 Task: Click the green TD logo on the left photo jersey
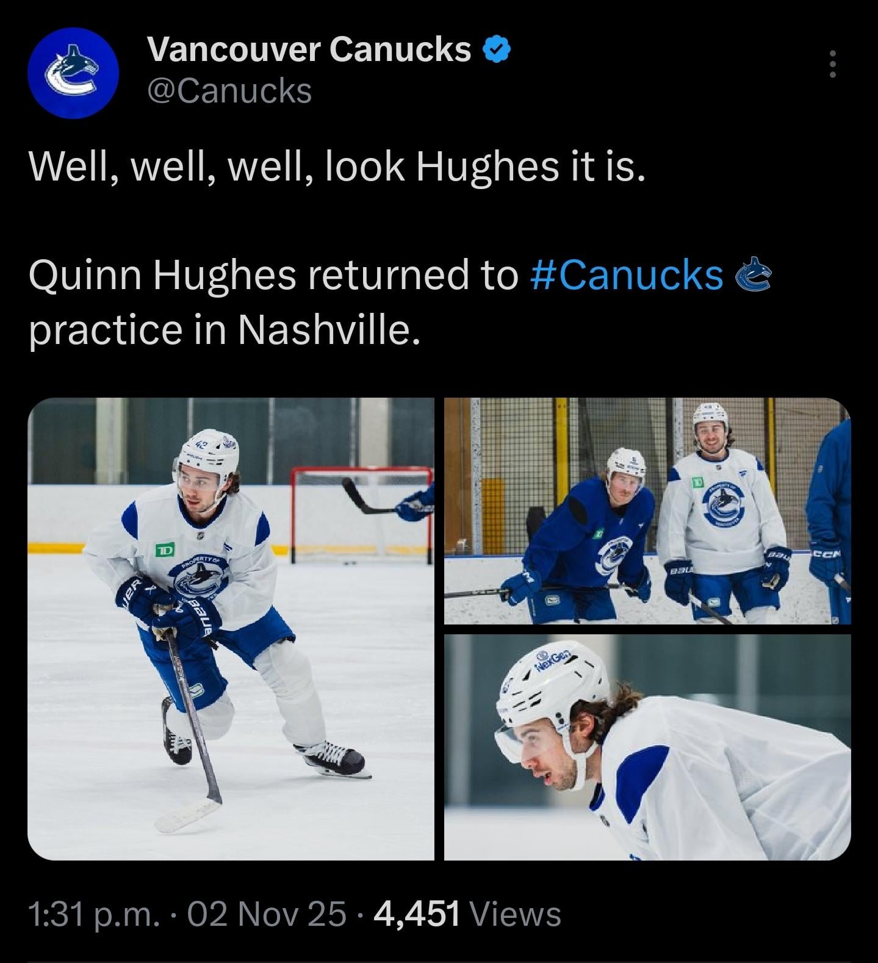coord(165,549)
